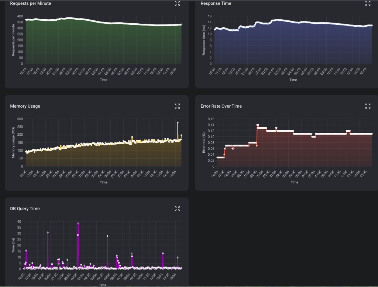The height and width of the screenshot is (287, 378).
Task: Expand the Error Rate Over Time chart
Action: pyautogui.click(x=368, y=106)
